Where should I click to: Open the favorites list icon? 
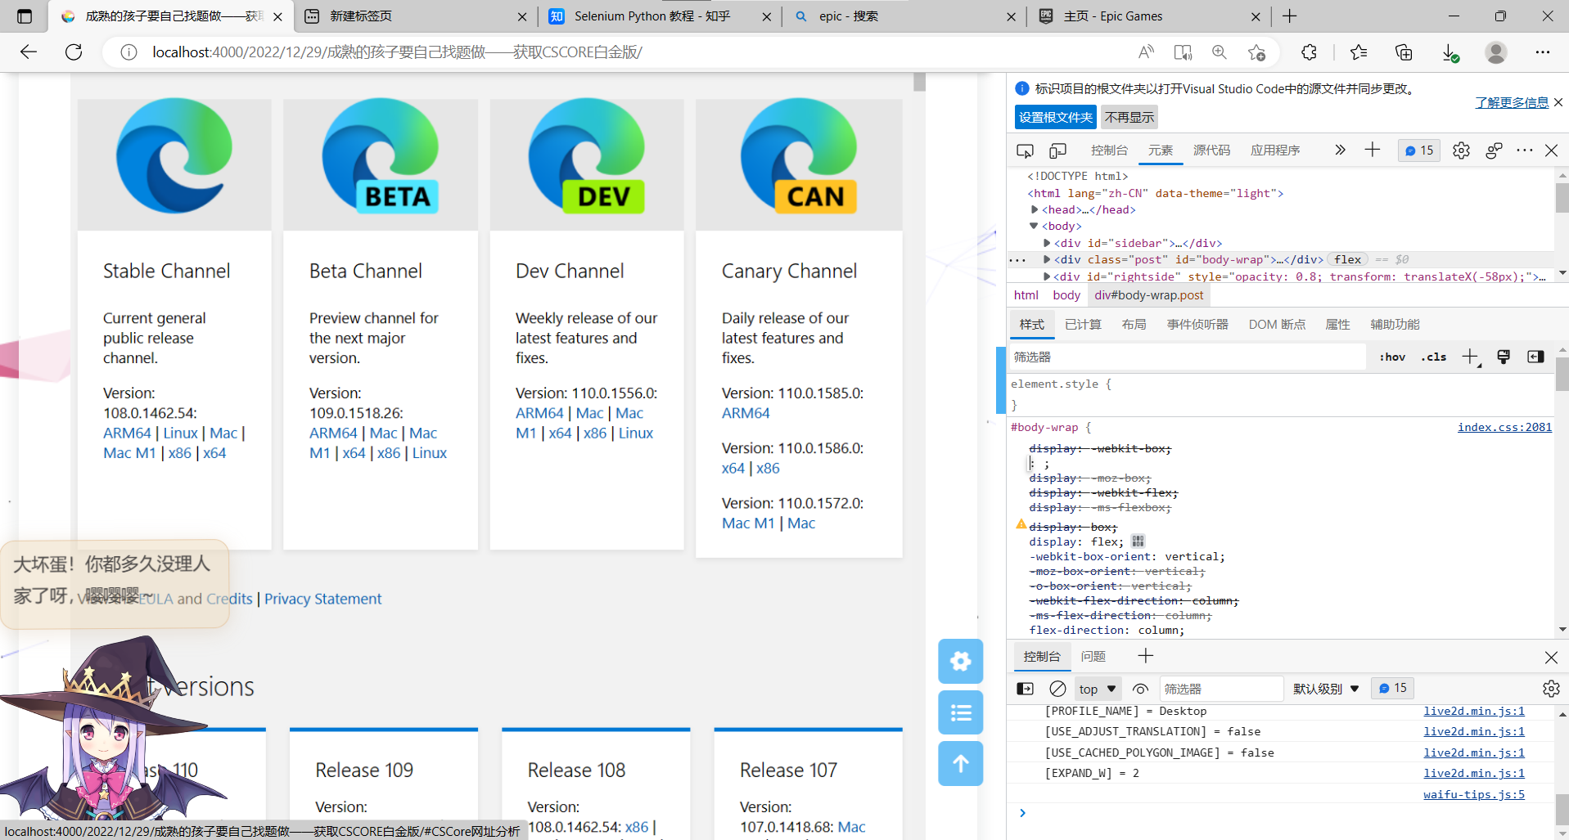[1359, 52]
